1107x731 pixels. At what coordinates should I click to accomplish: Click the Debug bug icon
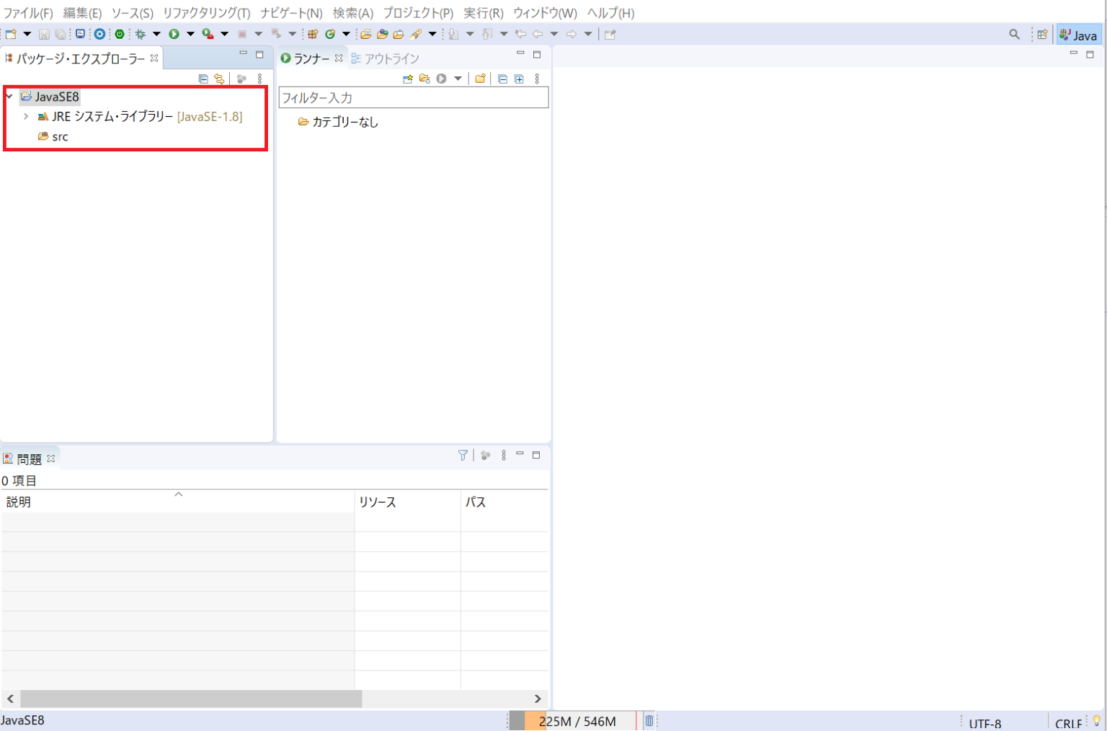[x=141, y=34]
